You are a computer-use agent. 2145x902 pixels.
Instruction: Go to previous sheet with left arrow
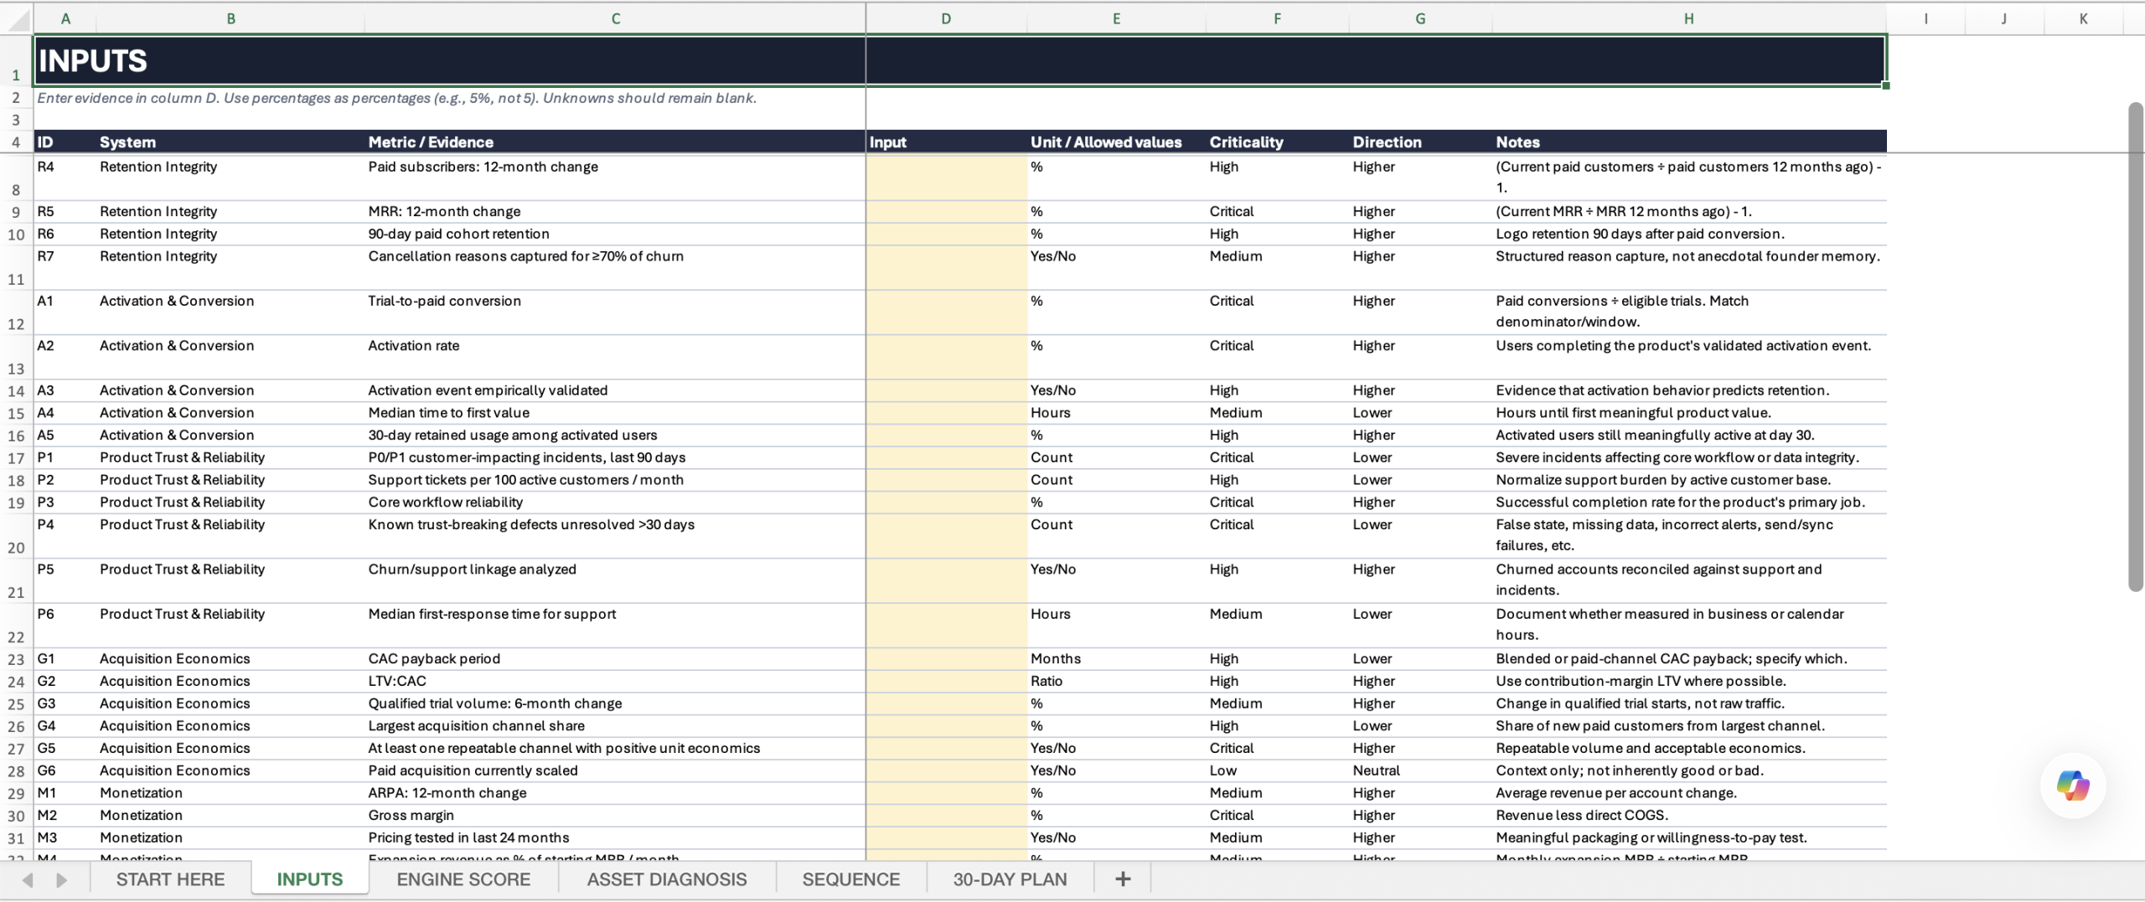pos(28,879)
